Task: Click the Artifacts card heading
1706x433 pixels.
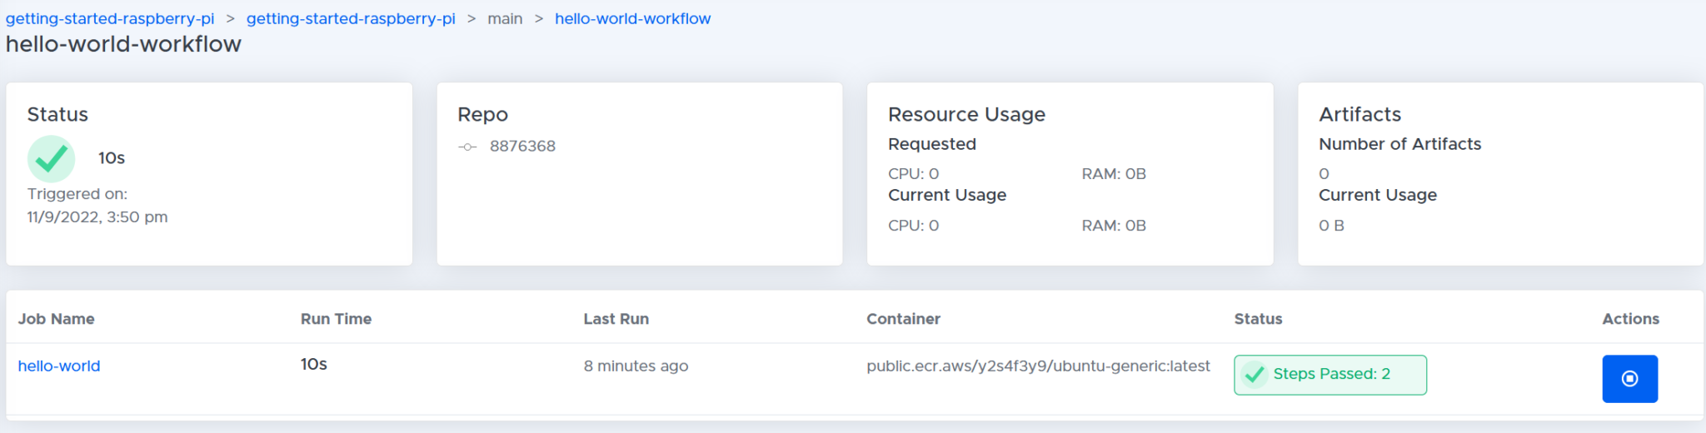Action: 1359,114
